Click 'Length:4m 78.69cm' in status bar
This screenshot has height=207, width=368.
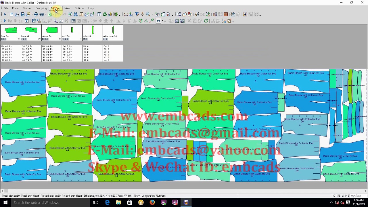coord(154,196)
